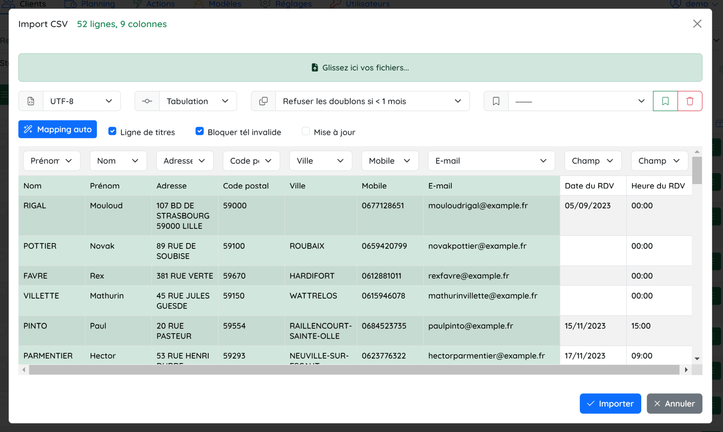This screenshot has height=432, width=723.
Task: Open the Refuser les doublons dropdown
Action: [372, 101]
